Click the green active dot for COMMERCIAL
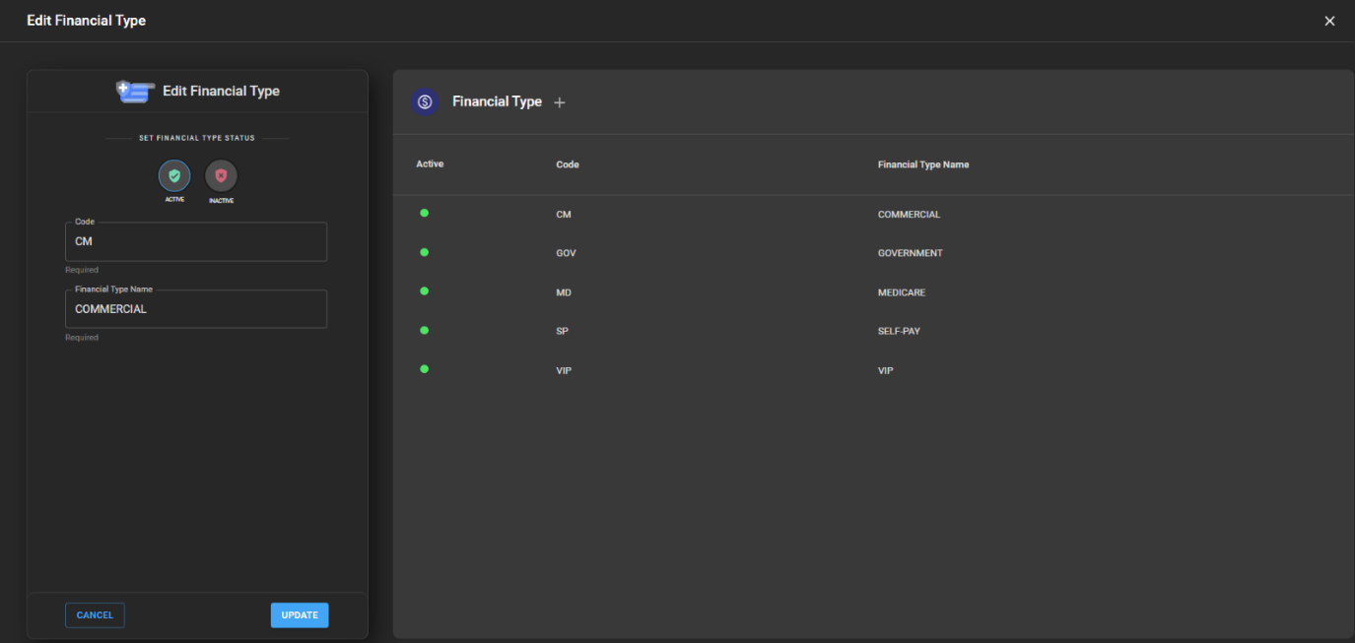This screenshot has height=643, width=1355. pos(424,213)
